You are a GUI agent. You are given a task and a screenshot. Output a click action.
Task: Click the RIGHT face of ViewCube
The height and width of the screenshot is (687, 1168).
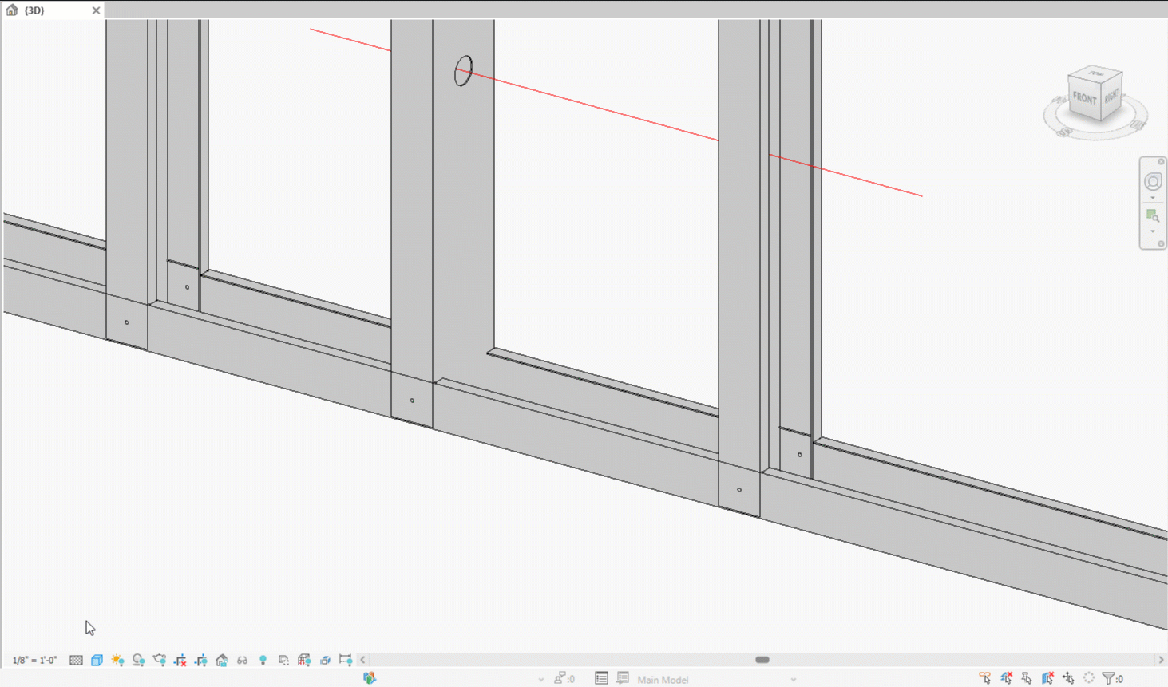(1111, 96)
